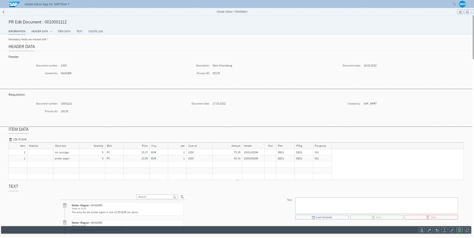The image size is (474, 238).
Task: Select the 'printer paper' short text cell
Action: tap(66, 159)
